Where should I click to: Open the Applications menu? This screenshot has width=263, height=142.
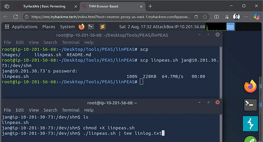[21, 27]
